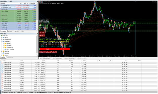Expand the Маркет node in Navigator
Viewport: 158px width, 94px height.
click(1, 55)
